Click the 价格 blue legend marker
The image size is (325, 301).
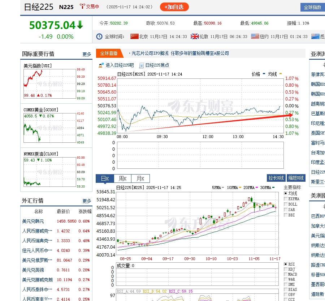click(264, 73)
